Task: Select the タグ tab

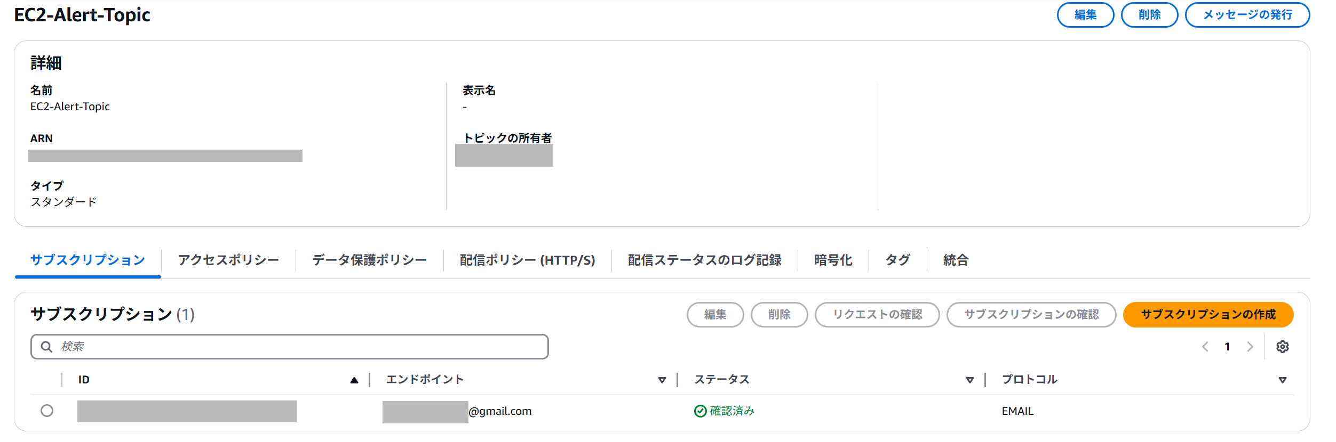Action: (898, 260)
